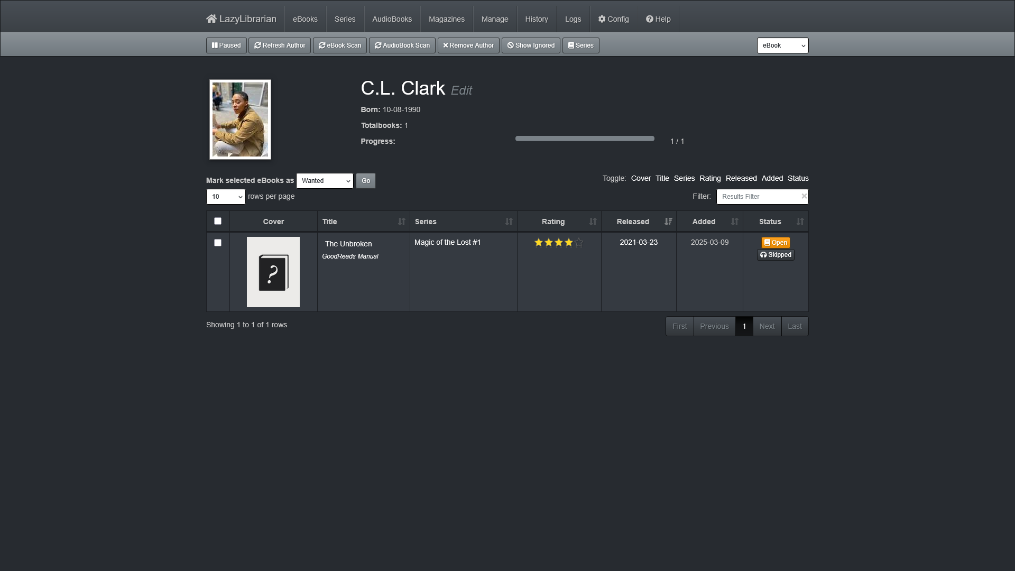Screen dimensions: 1015x571
Task: Open the eBook library type dropdown
Action: coord(783,45)
